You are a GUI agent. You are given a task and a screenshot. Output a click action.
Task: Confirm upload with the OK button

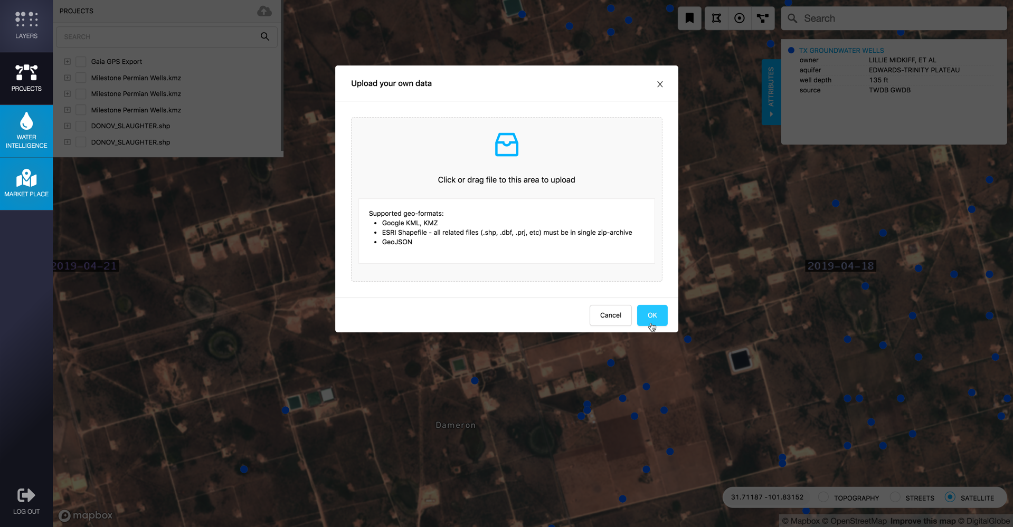pyautogui.click(x=652, y=315)
